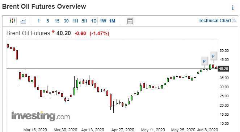Click the large 40.20 price above the chart
This screenshot has width=240, height=132.
(x=64, y=33)
